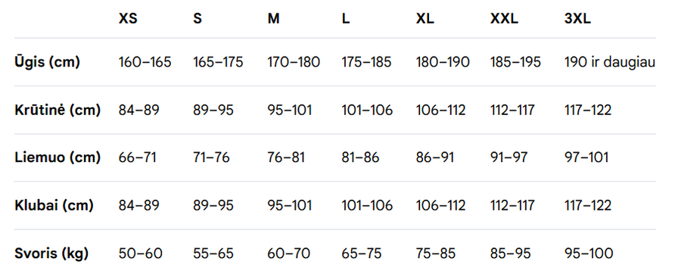Screen dimensions: 681x277
Task: Click the 65–75 weight cell
Action: click(362, 253)
